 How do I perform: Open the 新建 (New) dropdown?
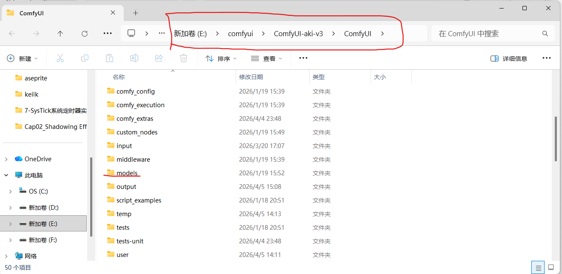23,58
